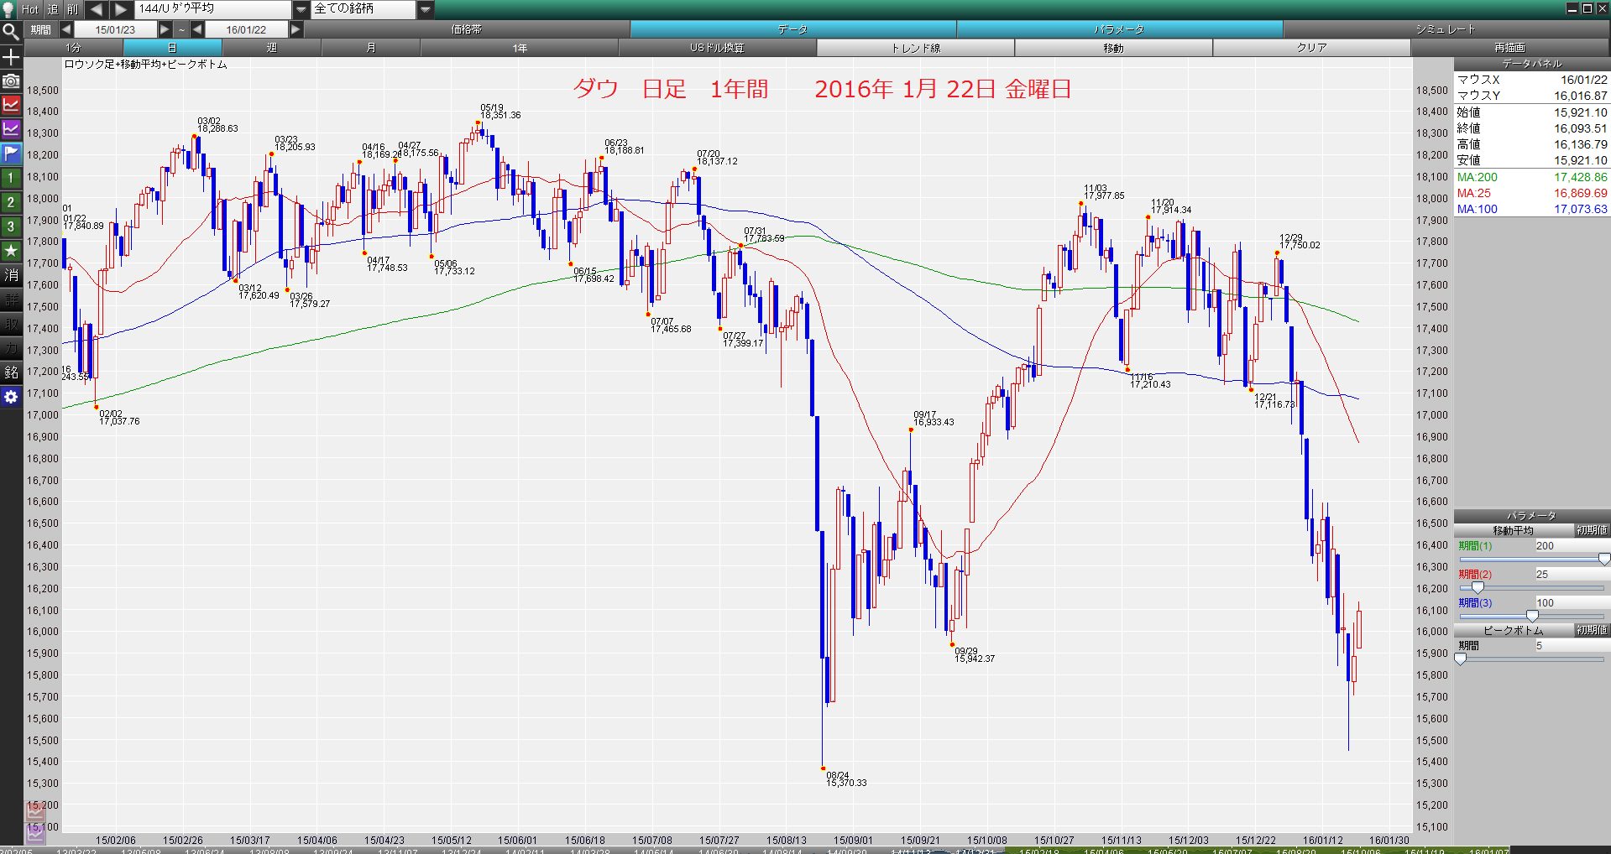This screenshot has width=1611, height=854.
Task: Click the purple chart icon in sidebar
Action: 11,129
